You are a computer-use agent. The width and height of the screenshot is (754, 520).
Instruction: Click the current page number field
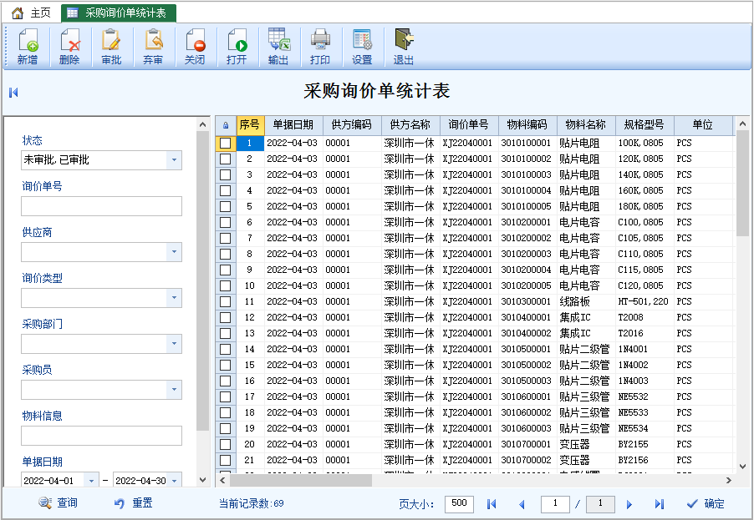(x=555, y=503)
